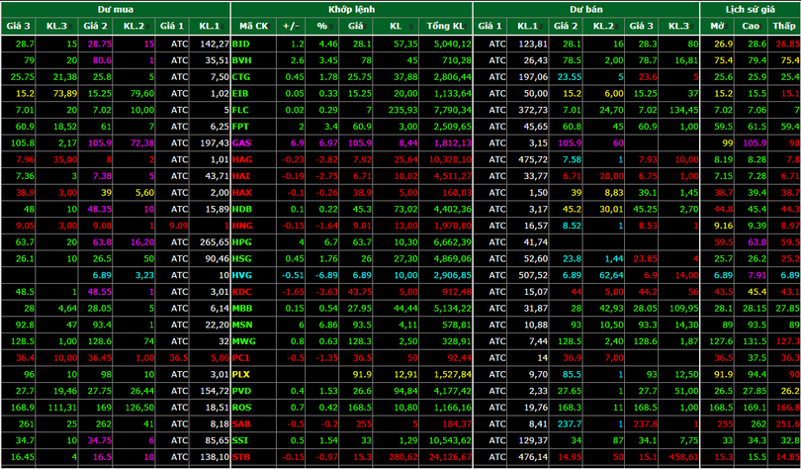Click the HPG ticker in the symbol column
The width and height of the screenshot is (801, 469).
click(x=242, y=241)
